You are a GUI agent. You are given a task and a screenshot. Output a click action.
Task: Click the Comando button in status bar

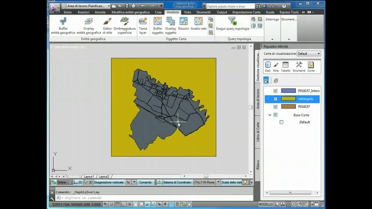(x=145, y=182)
